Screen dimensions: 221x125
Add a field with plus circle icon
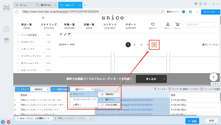(202, 89)
